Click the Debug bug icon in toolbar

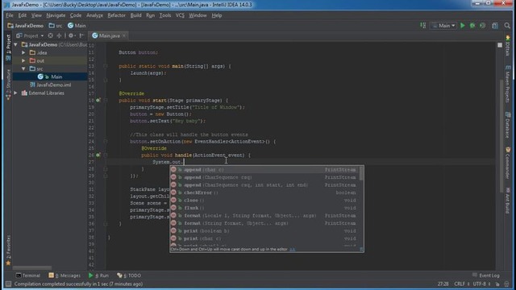tap(472, 26)
